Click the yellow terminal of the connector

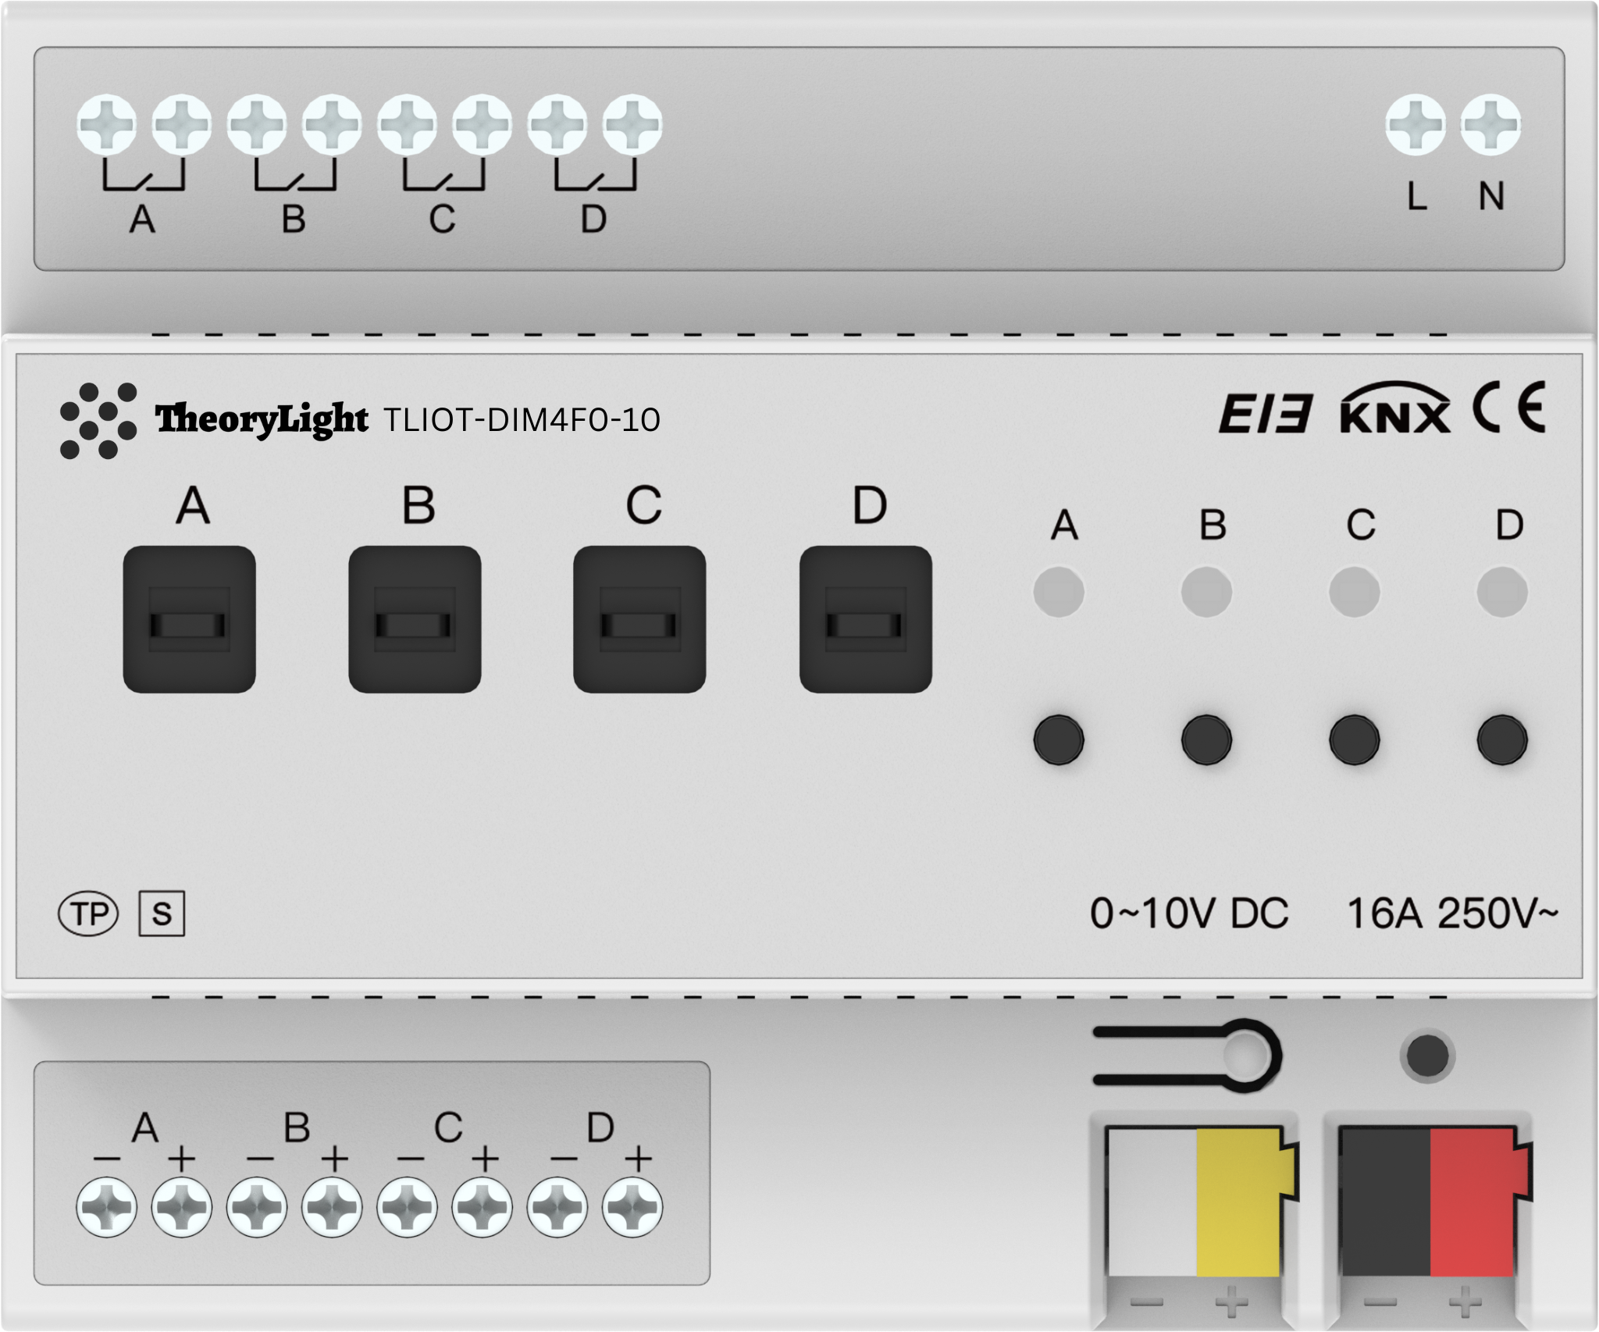click(1240, 1202)
